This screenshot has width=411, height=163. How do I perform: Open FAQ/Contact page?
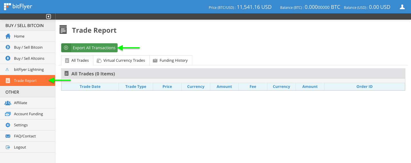click(27, 136)
